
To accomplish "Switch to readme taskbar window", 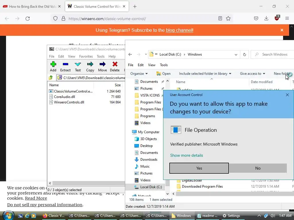I will [x=207, y=216].
